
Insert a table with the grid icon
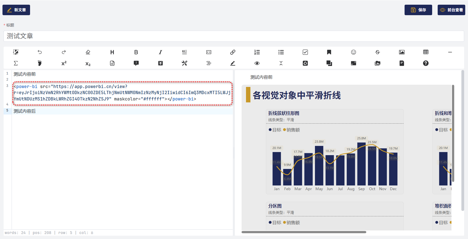tap(426, 52)
